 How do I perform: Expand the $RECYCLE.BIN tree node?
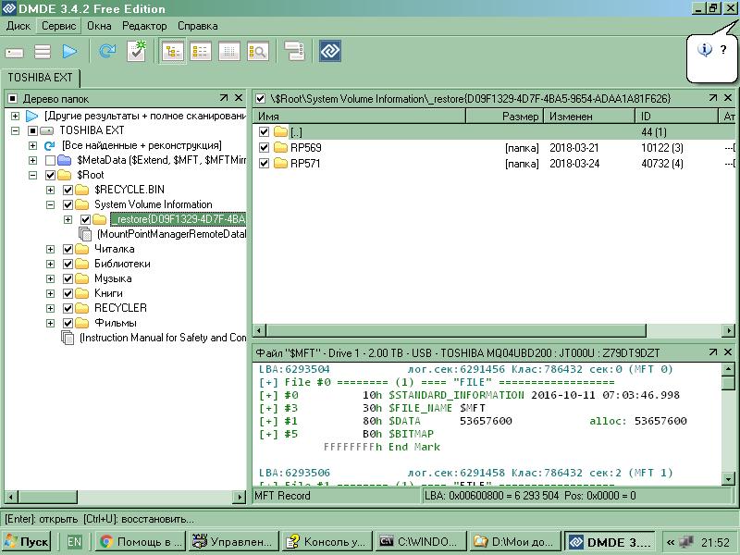51,190
